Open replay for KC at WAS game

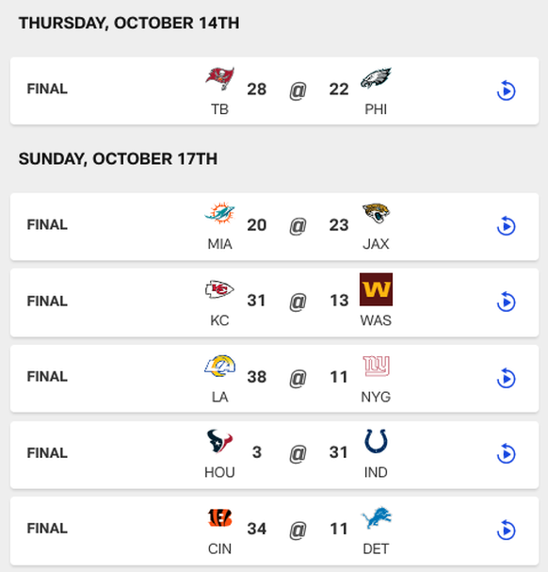(506, 302)
